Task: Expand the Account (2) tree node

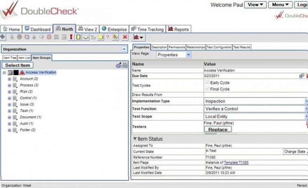Action: [9, 79]
